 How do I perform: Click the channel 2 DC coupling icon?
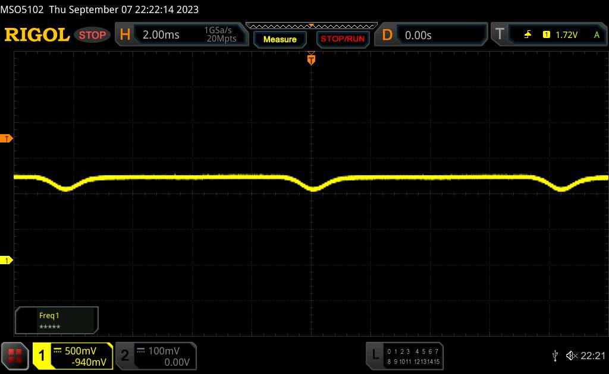[140, 351]
